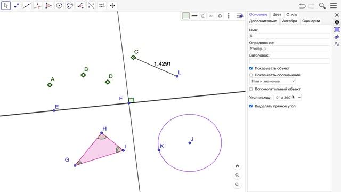Return to the home default view

[x=237, y=166]
